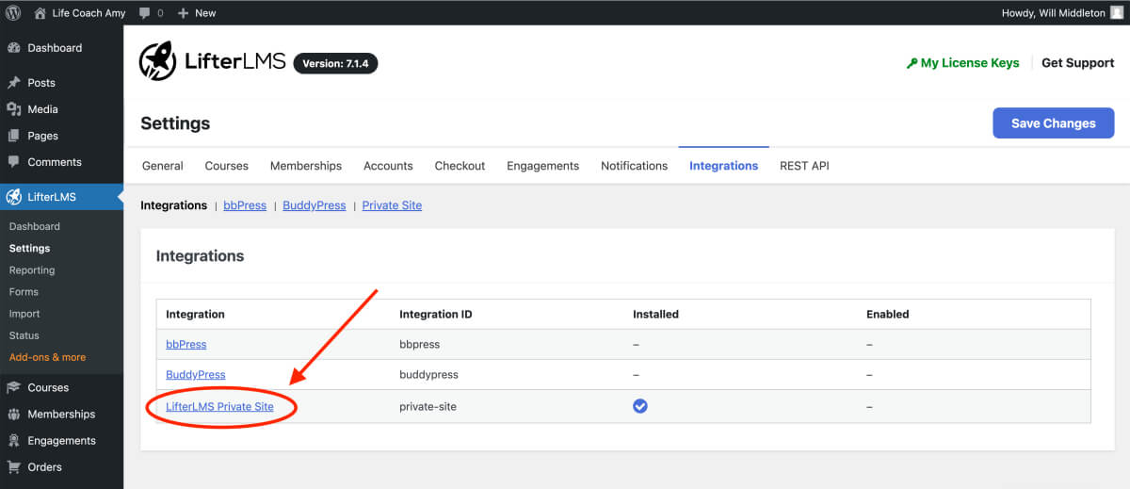
Task: Switch to the REST API tab
Action: click(804, 166)
